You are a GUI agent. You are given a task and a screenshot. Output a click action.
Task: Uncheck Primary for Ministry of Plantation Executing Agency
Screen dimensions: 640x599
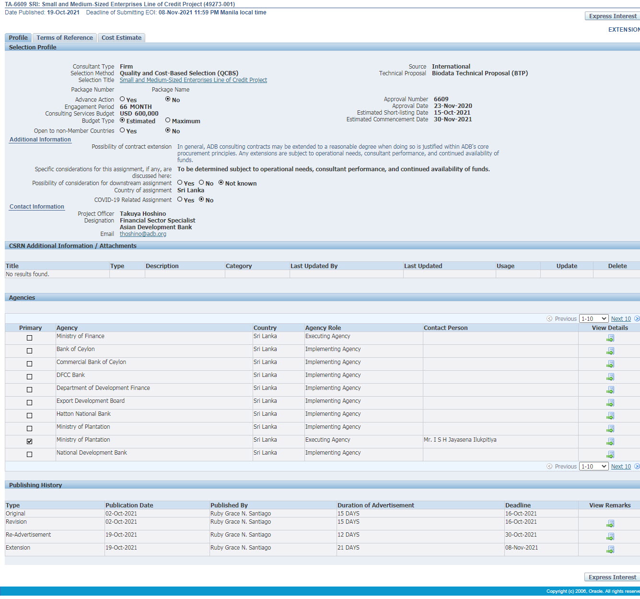pyautogui.click(x=30, y=442)
